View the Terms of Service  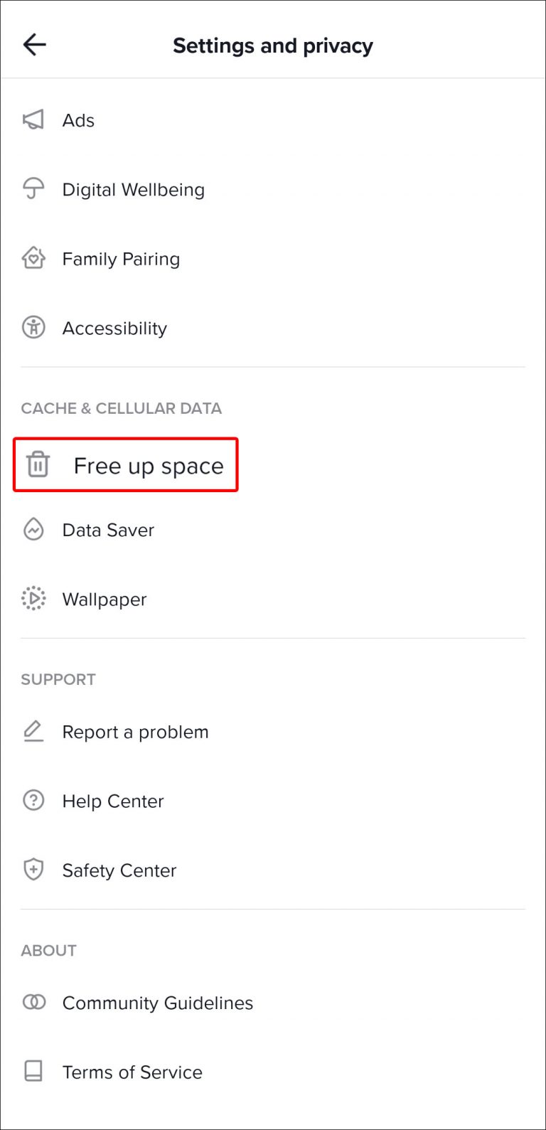(x=273, y=1072)
